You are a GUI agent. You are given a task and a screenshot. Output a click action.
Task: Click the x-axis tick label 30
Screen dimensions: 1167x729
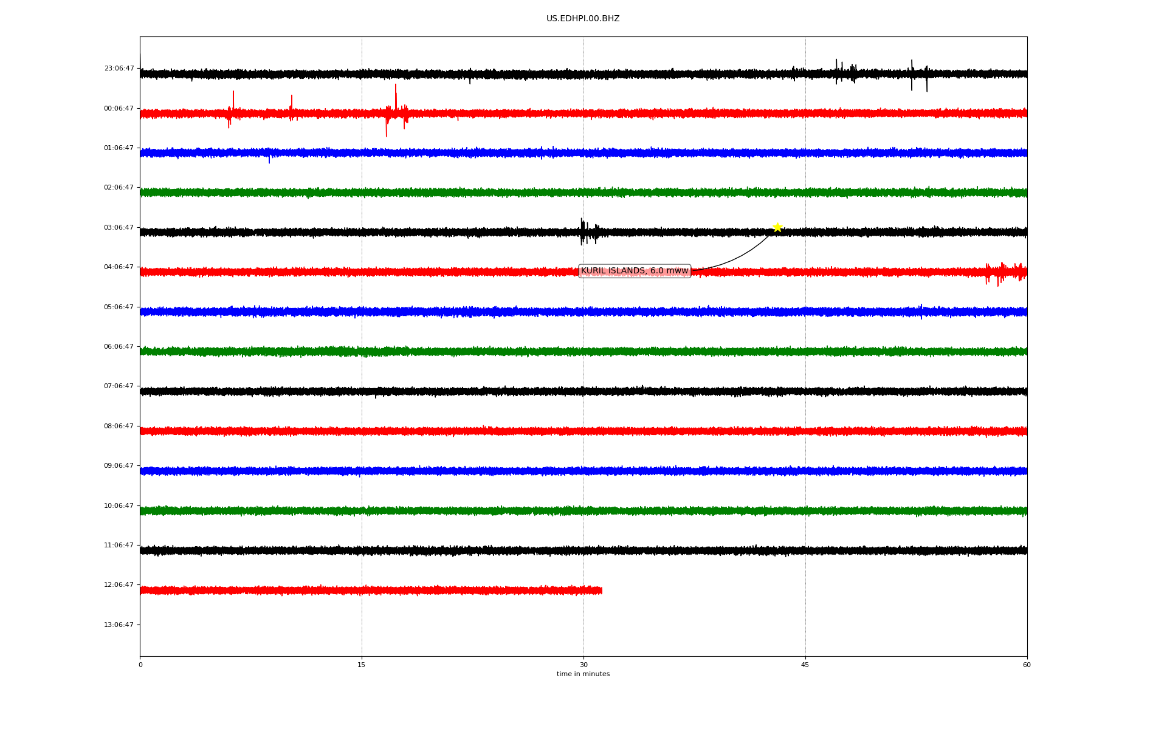(x=583, y=665)
